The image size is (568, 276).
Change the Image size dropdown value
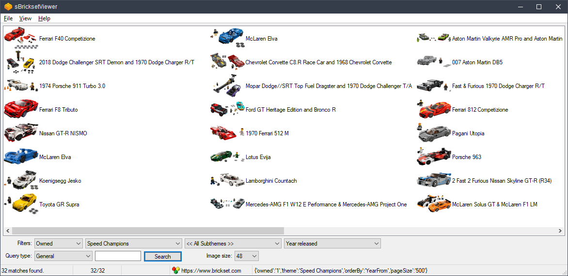247,256
